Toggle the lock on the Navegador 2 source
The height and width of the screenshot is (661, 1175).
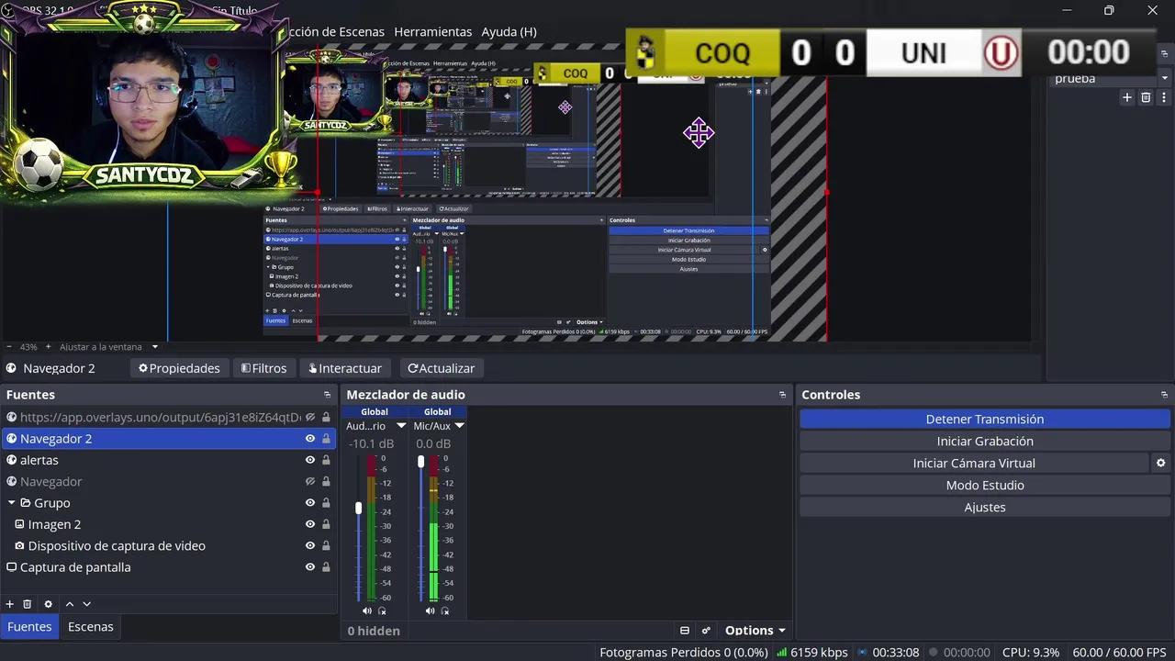coord(326,439)
